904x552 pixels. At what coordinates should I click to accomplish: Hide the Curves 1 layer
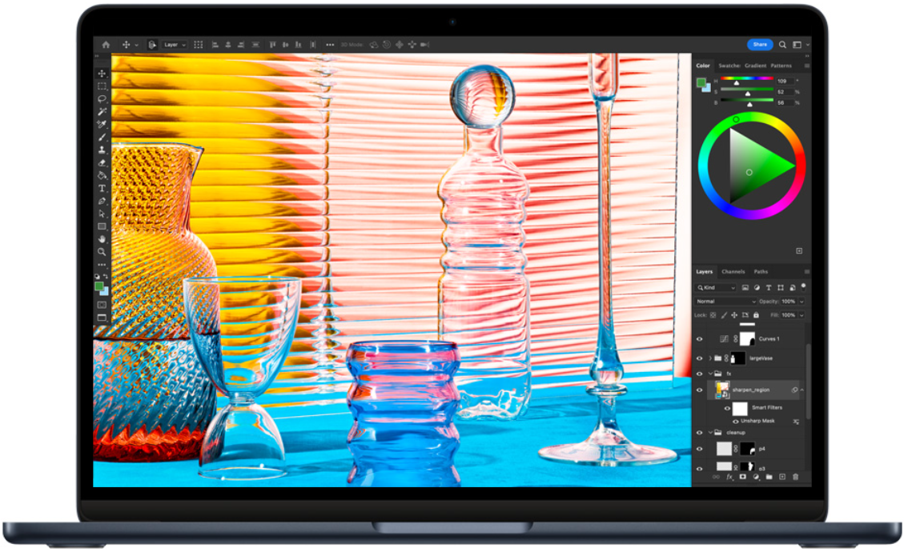point(700,339)
